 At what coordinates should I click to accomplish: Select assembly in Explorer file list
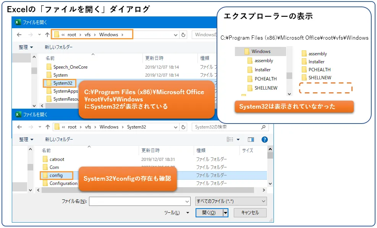coord(318,53)
